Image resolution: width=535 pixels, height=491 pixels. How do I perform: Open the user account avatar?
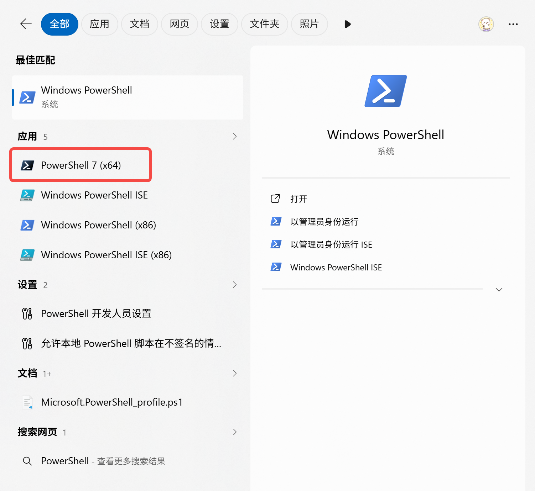pyautogui.click(x=486, y=24)
